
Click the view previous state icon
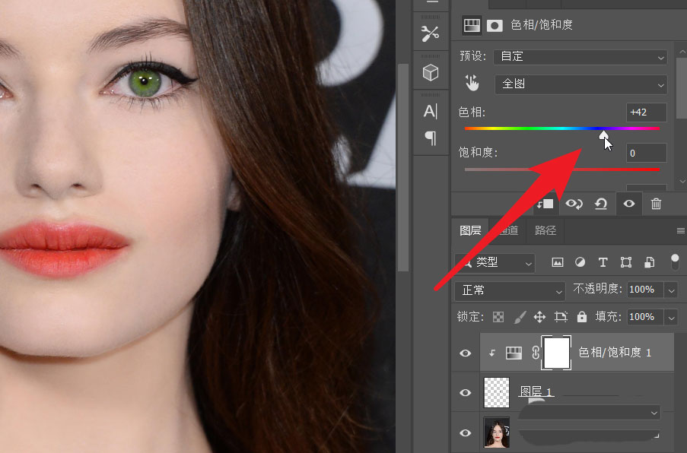coord(574,204)
